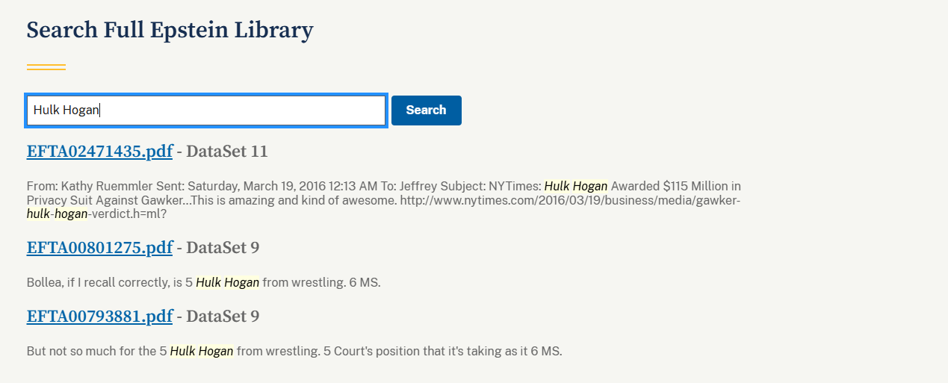Open the EFTA00801275.pdf result
The width and height of the screenshot is (948, 383).
coord(99,248)
